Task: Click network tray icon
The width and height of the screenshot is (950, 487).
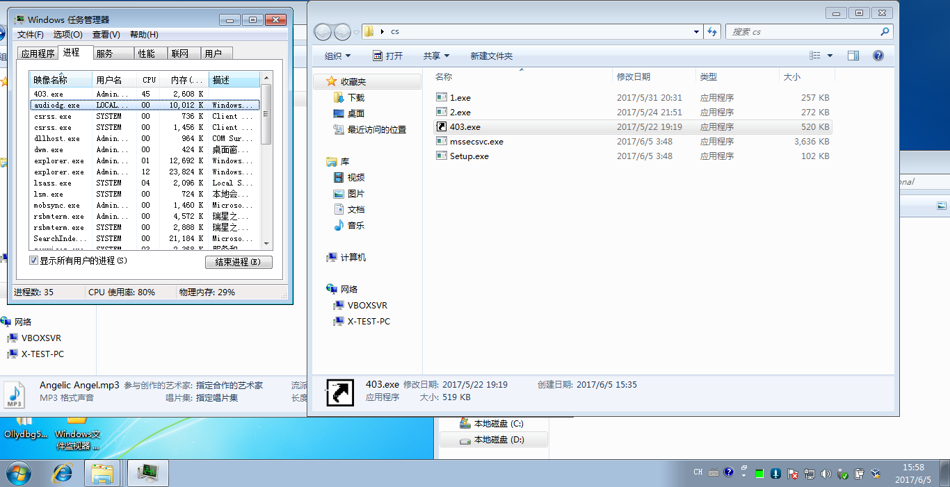Action: click(x=810, y=474)
